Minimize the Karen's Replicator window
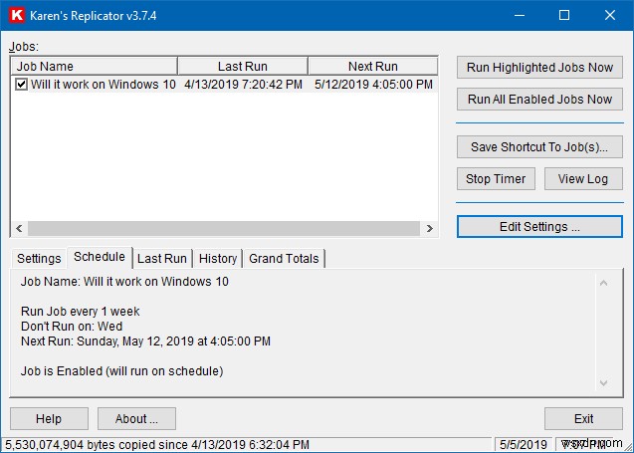 (x=520, y=15)
